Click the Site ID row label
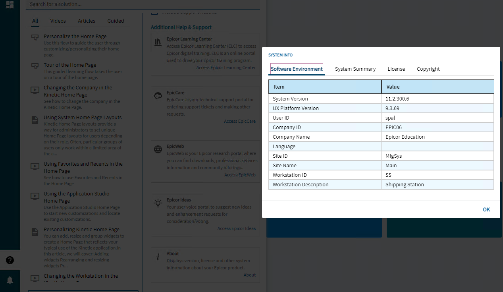The width and height of the screenshot is (503, 292). 280,156
